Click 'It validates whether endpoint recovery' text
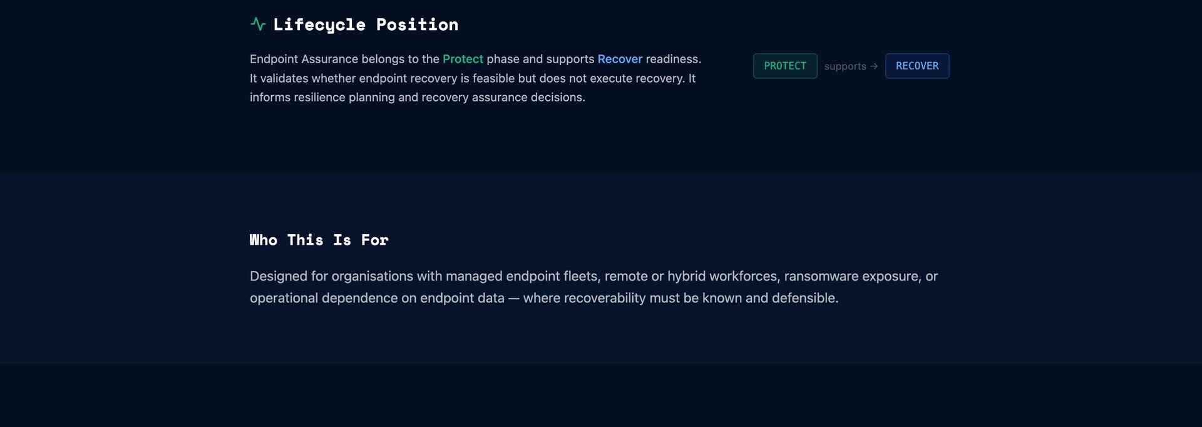 point(353,78)
